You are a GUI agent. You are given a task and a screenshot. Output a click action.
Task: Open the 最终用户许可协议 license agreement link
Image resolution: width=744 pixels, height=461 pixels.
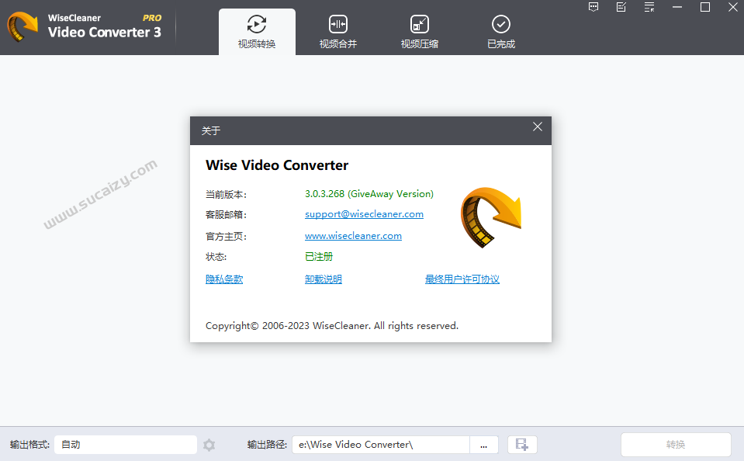(x=462, y=279)
